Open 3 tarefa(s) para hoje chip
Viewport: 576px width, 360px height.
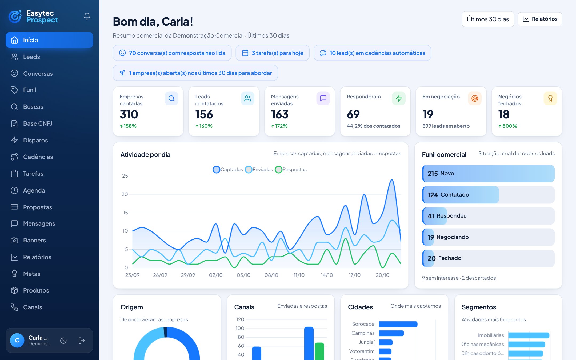[x=273, y=53]
